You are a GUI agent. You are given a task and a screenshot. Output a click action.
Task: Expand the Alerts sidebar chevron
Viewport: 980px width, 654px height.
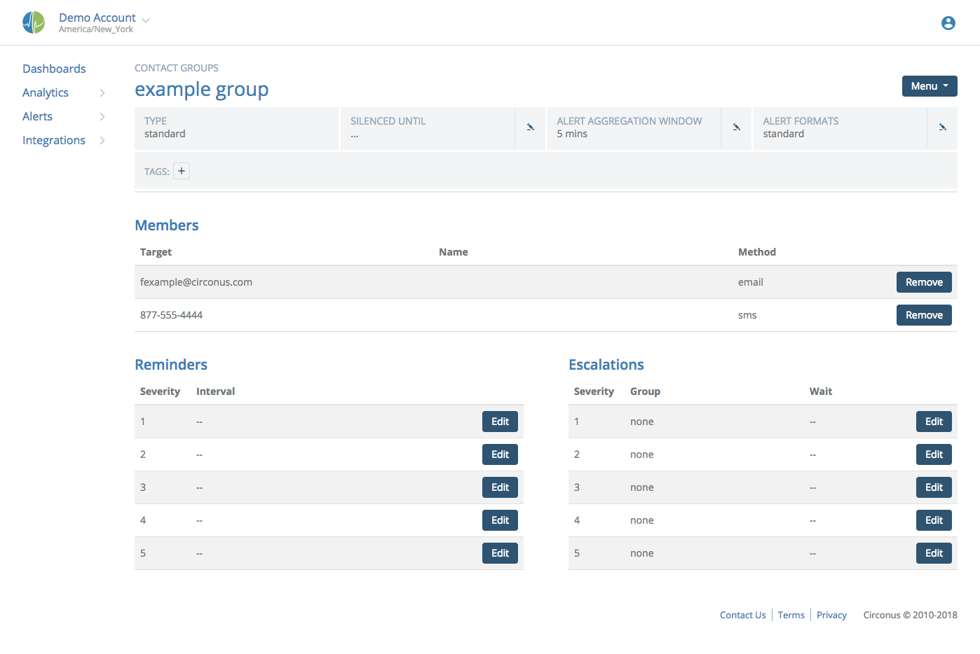(x=103, y=116)
